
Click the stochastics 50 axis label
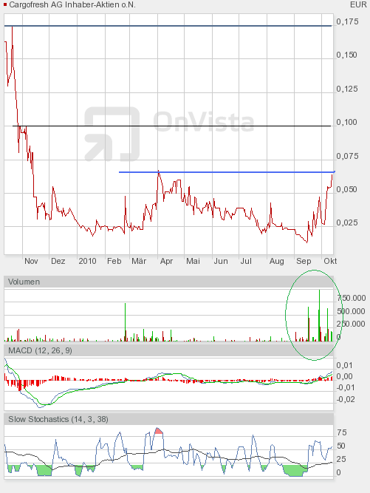click(x=341, y=446)
